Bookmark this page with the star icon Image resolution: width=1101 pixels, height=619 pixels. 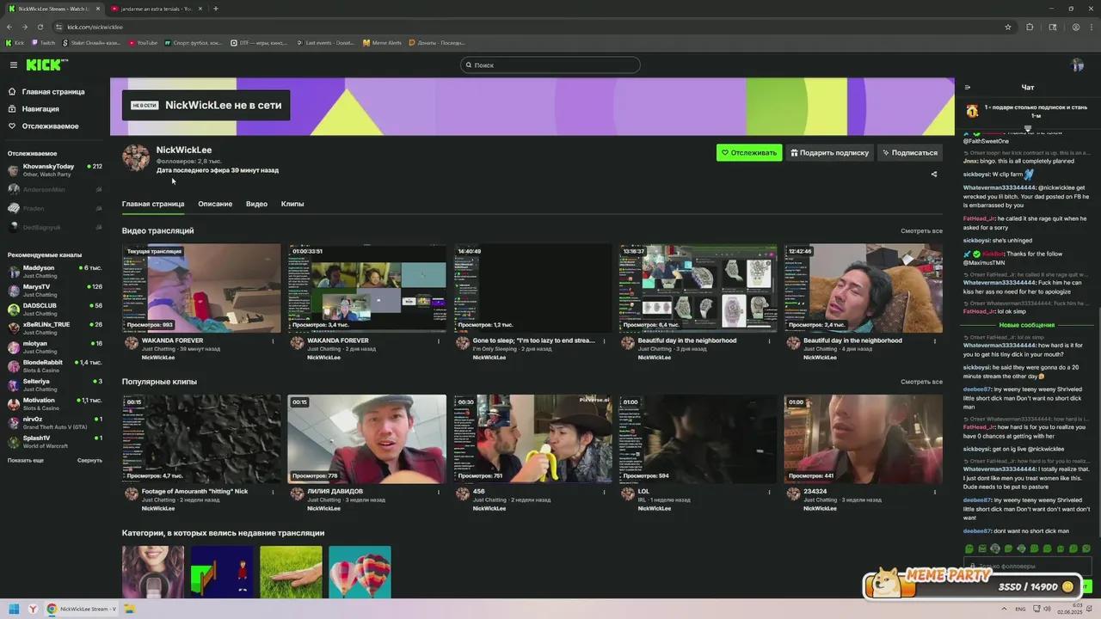click(x=1008, y=27)
